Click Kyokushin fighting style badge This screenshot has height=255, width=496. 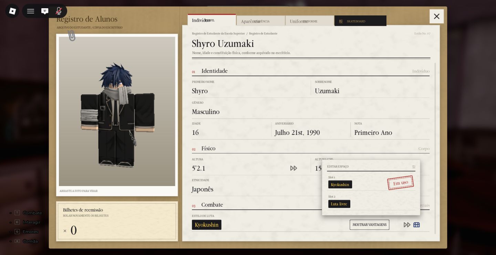point(207,225)
